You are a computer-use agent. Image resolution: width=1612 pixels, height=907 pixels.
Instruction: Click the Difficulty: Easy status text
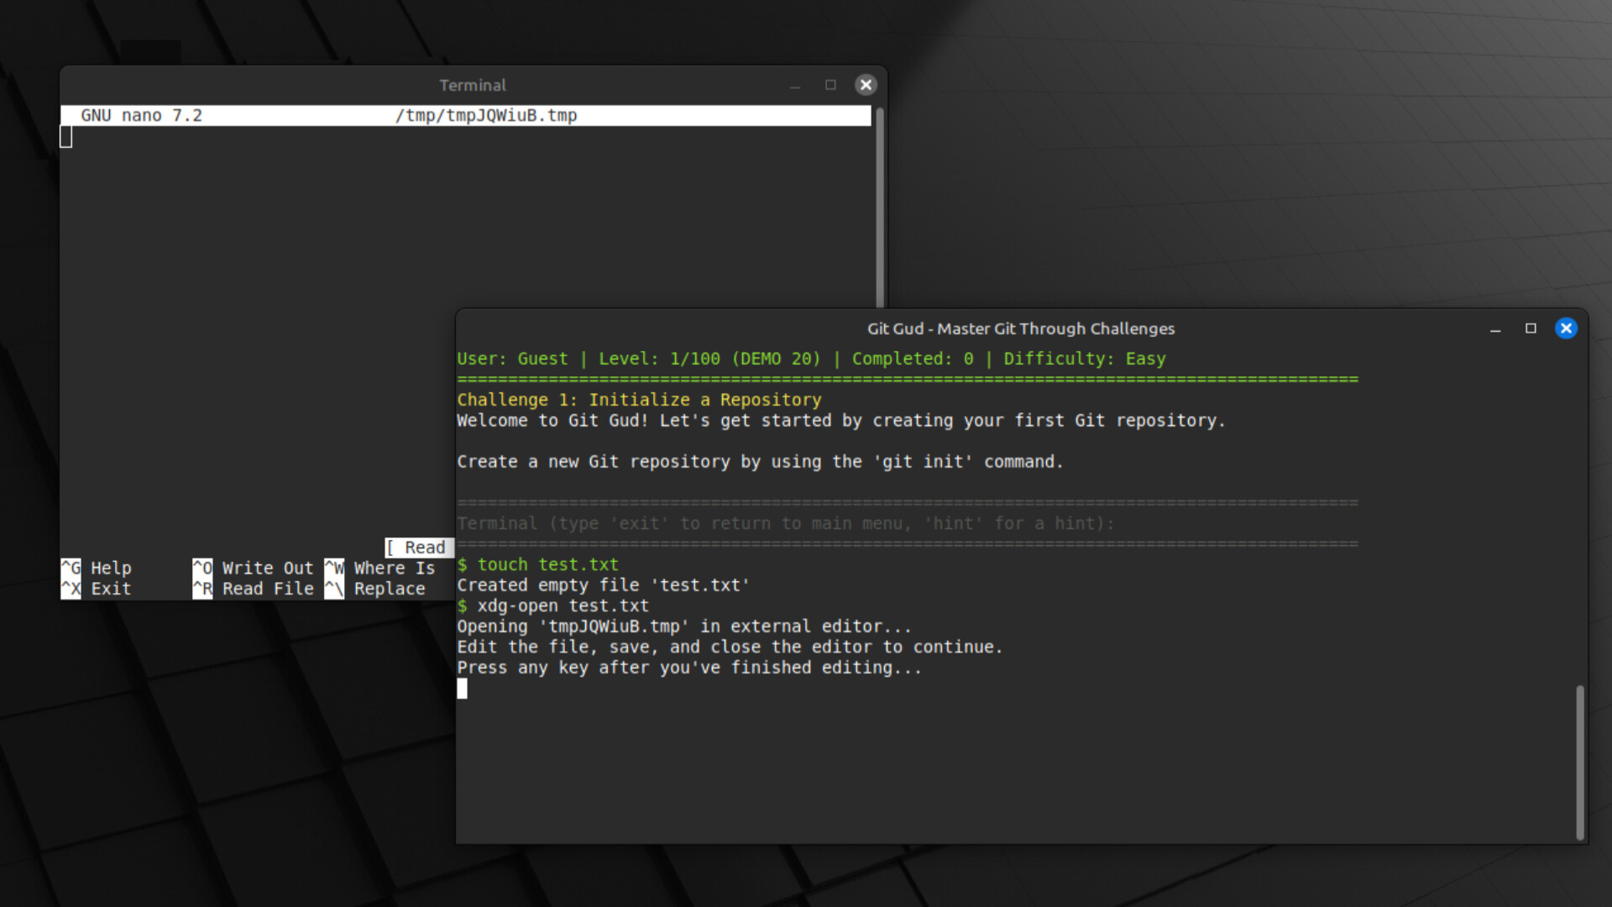coord(1085,359)
